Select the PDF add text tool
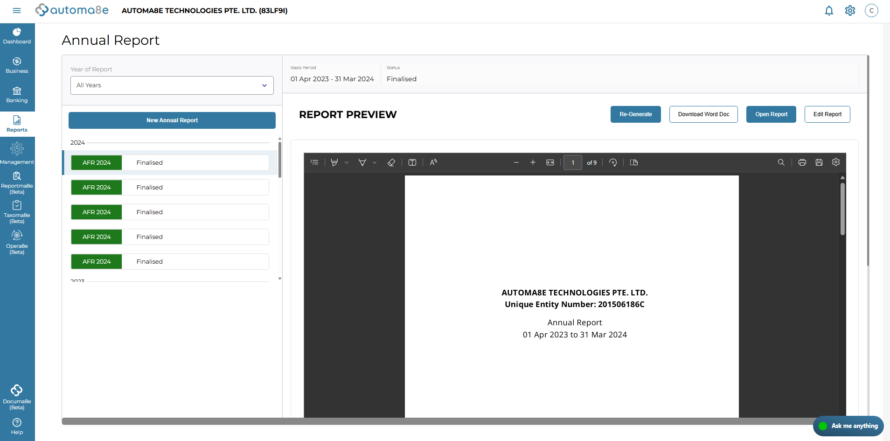The width and height of the screenshot is (890, 441). click(x=412, y=162)
